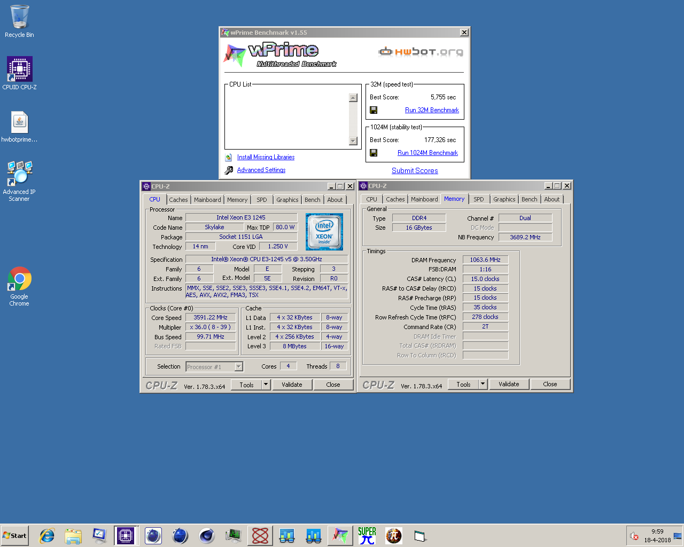Click the wPrime logo graphic
The image size is (684, 547).
(x=280, y=54)
